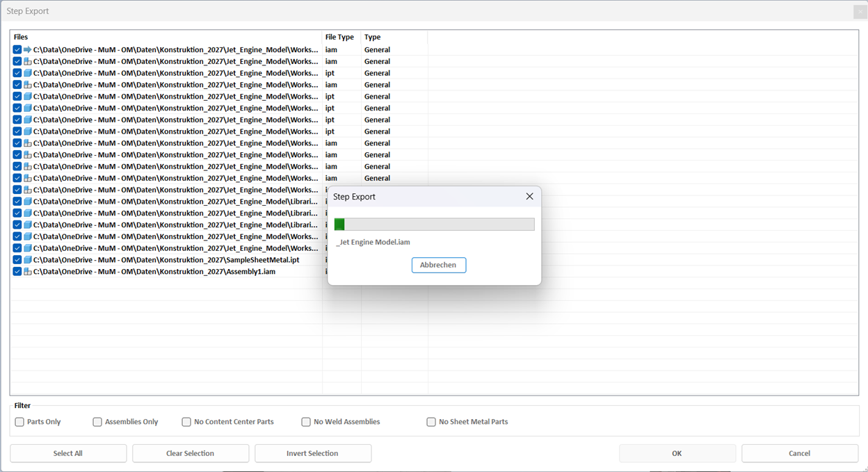Click the part icon beside SampleSheetMetal.ipt
This screenshot has width=868, height=472.
(28, 260)
